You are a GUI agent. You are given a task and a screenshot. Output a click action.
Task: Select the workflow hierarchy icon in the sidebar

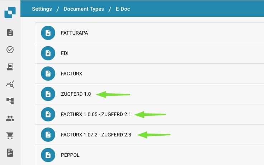pyautogui.click(x=10, y=101)
